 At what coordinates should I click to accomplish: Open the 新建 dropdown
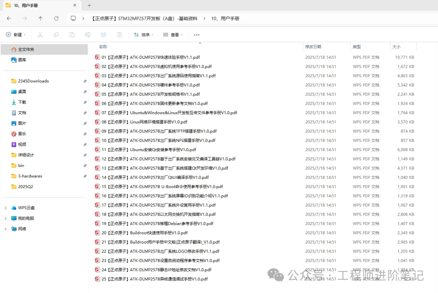(x=16, y=34)
